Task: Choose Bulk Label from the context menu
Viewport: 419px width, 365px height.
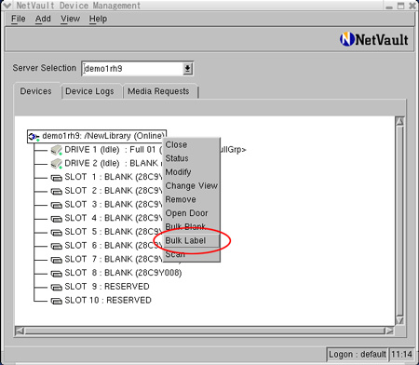Action: pyautogui.click(x=191, y=240)
